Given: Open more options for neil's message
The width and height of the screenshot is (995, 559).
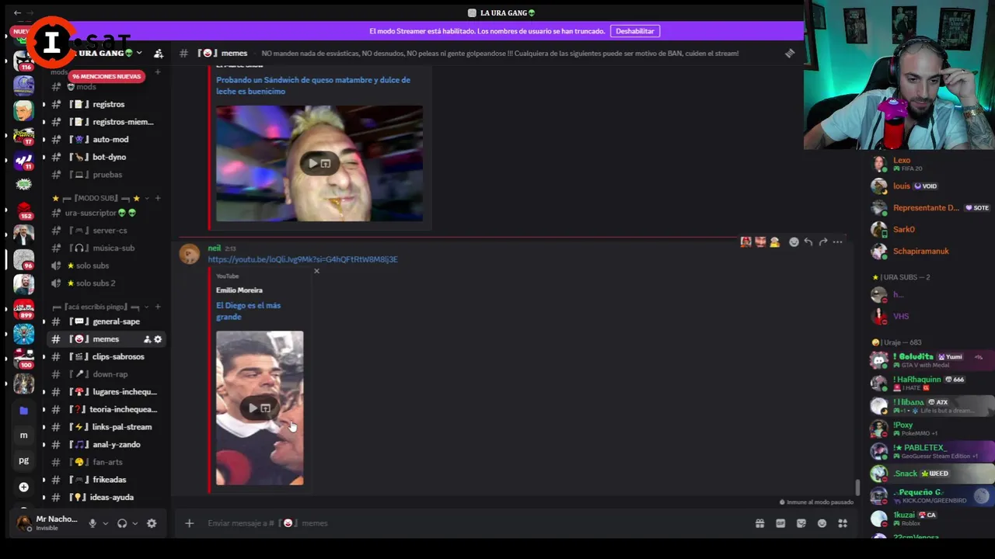Looking at the screenshot, I should 838,242.
